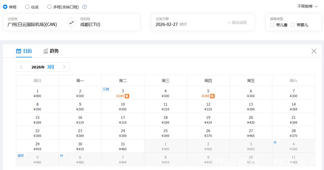324x170 pixels.
Task: Pick March 20 priced at ¥430
Action: (251, 120)
